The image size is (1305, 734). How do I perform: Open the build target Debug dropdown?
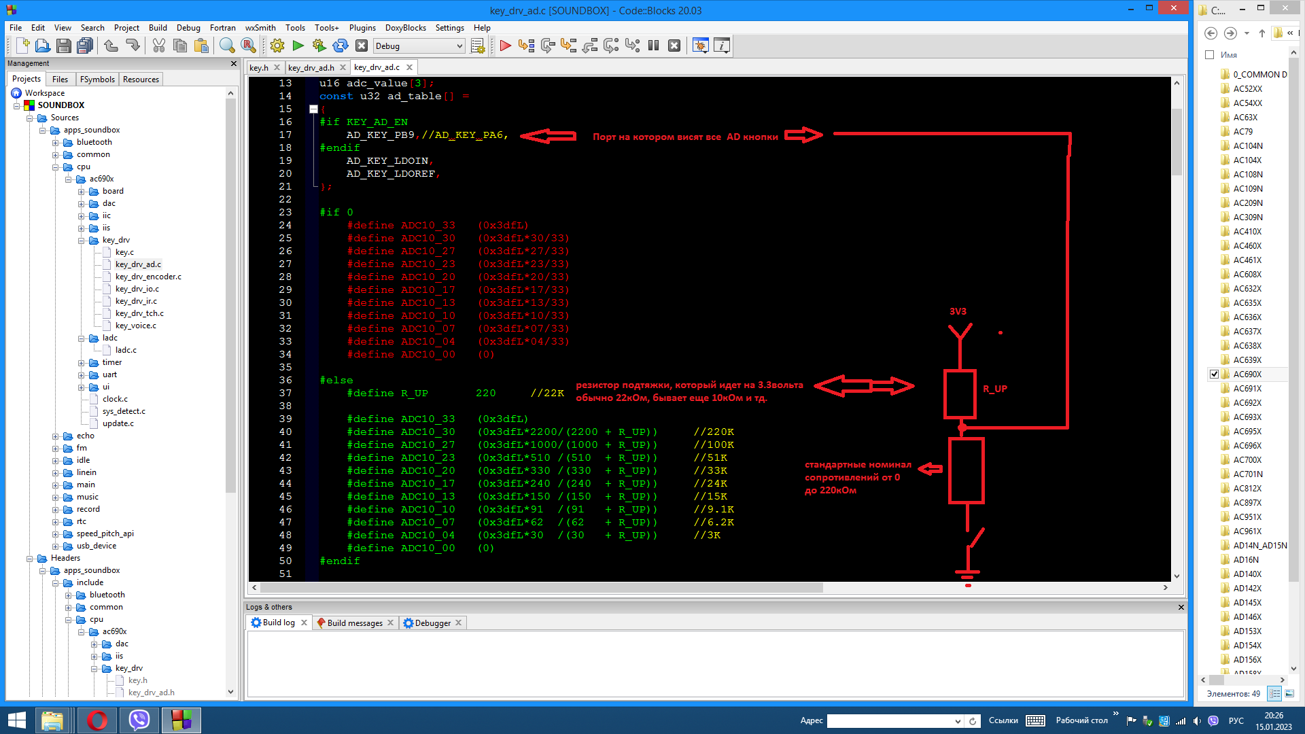click(x=419, y=46)
